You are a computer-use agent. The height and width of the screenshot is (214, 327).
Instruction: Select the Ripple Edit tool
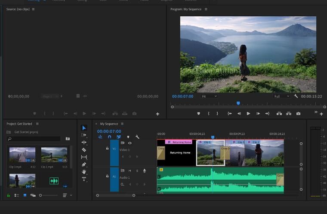tap(84, 142)
